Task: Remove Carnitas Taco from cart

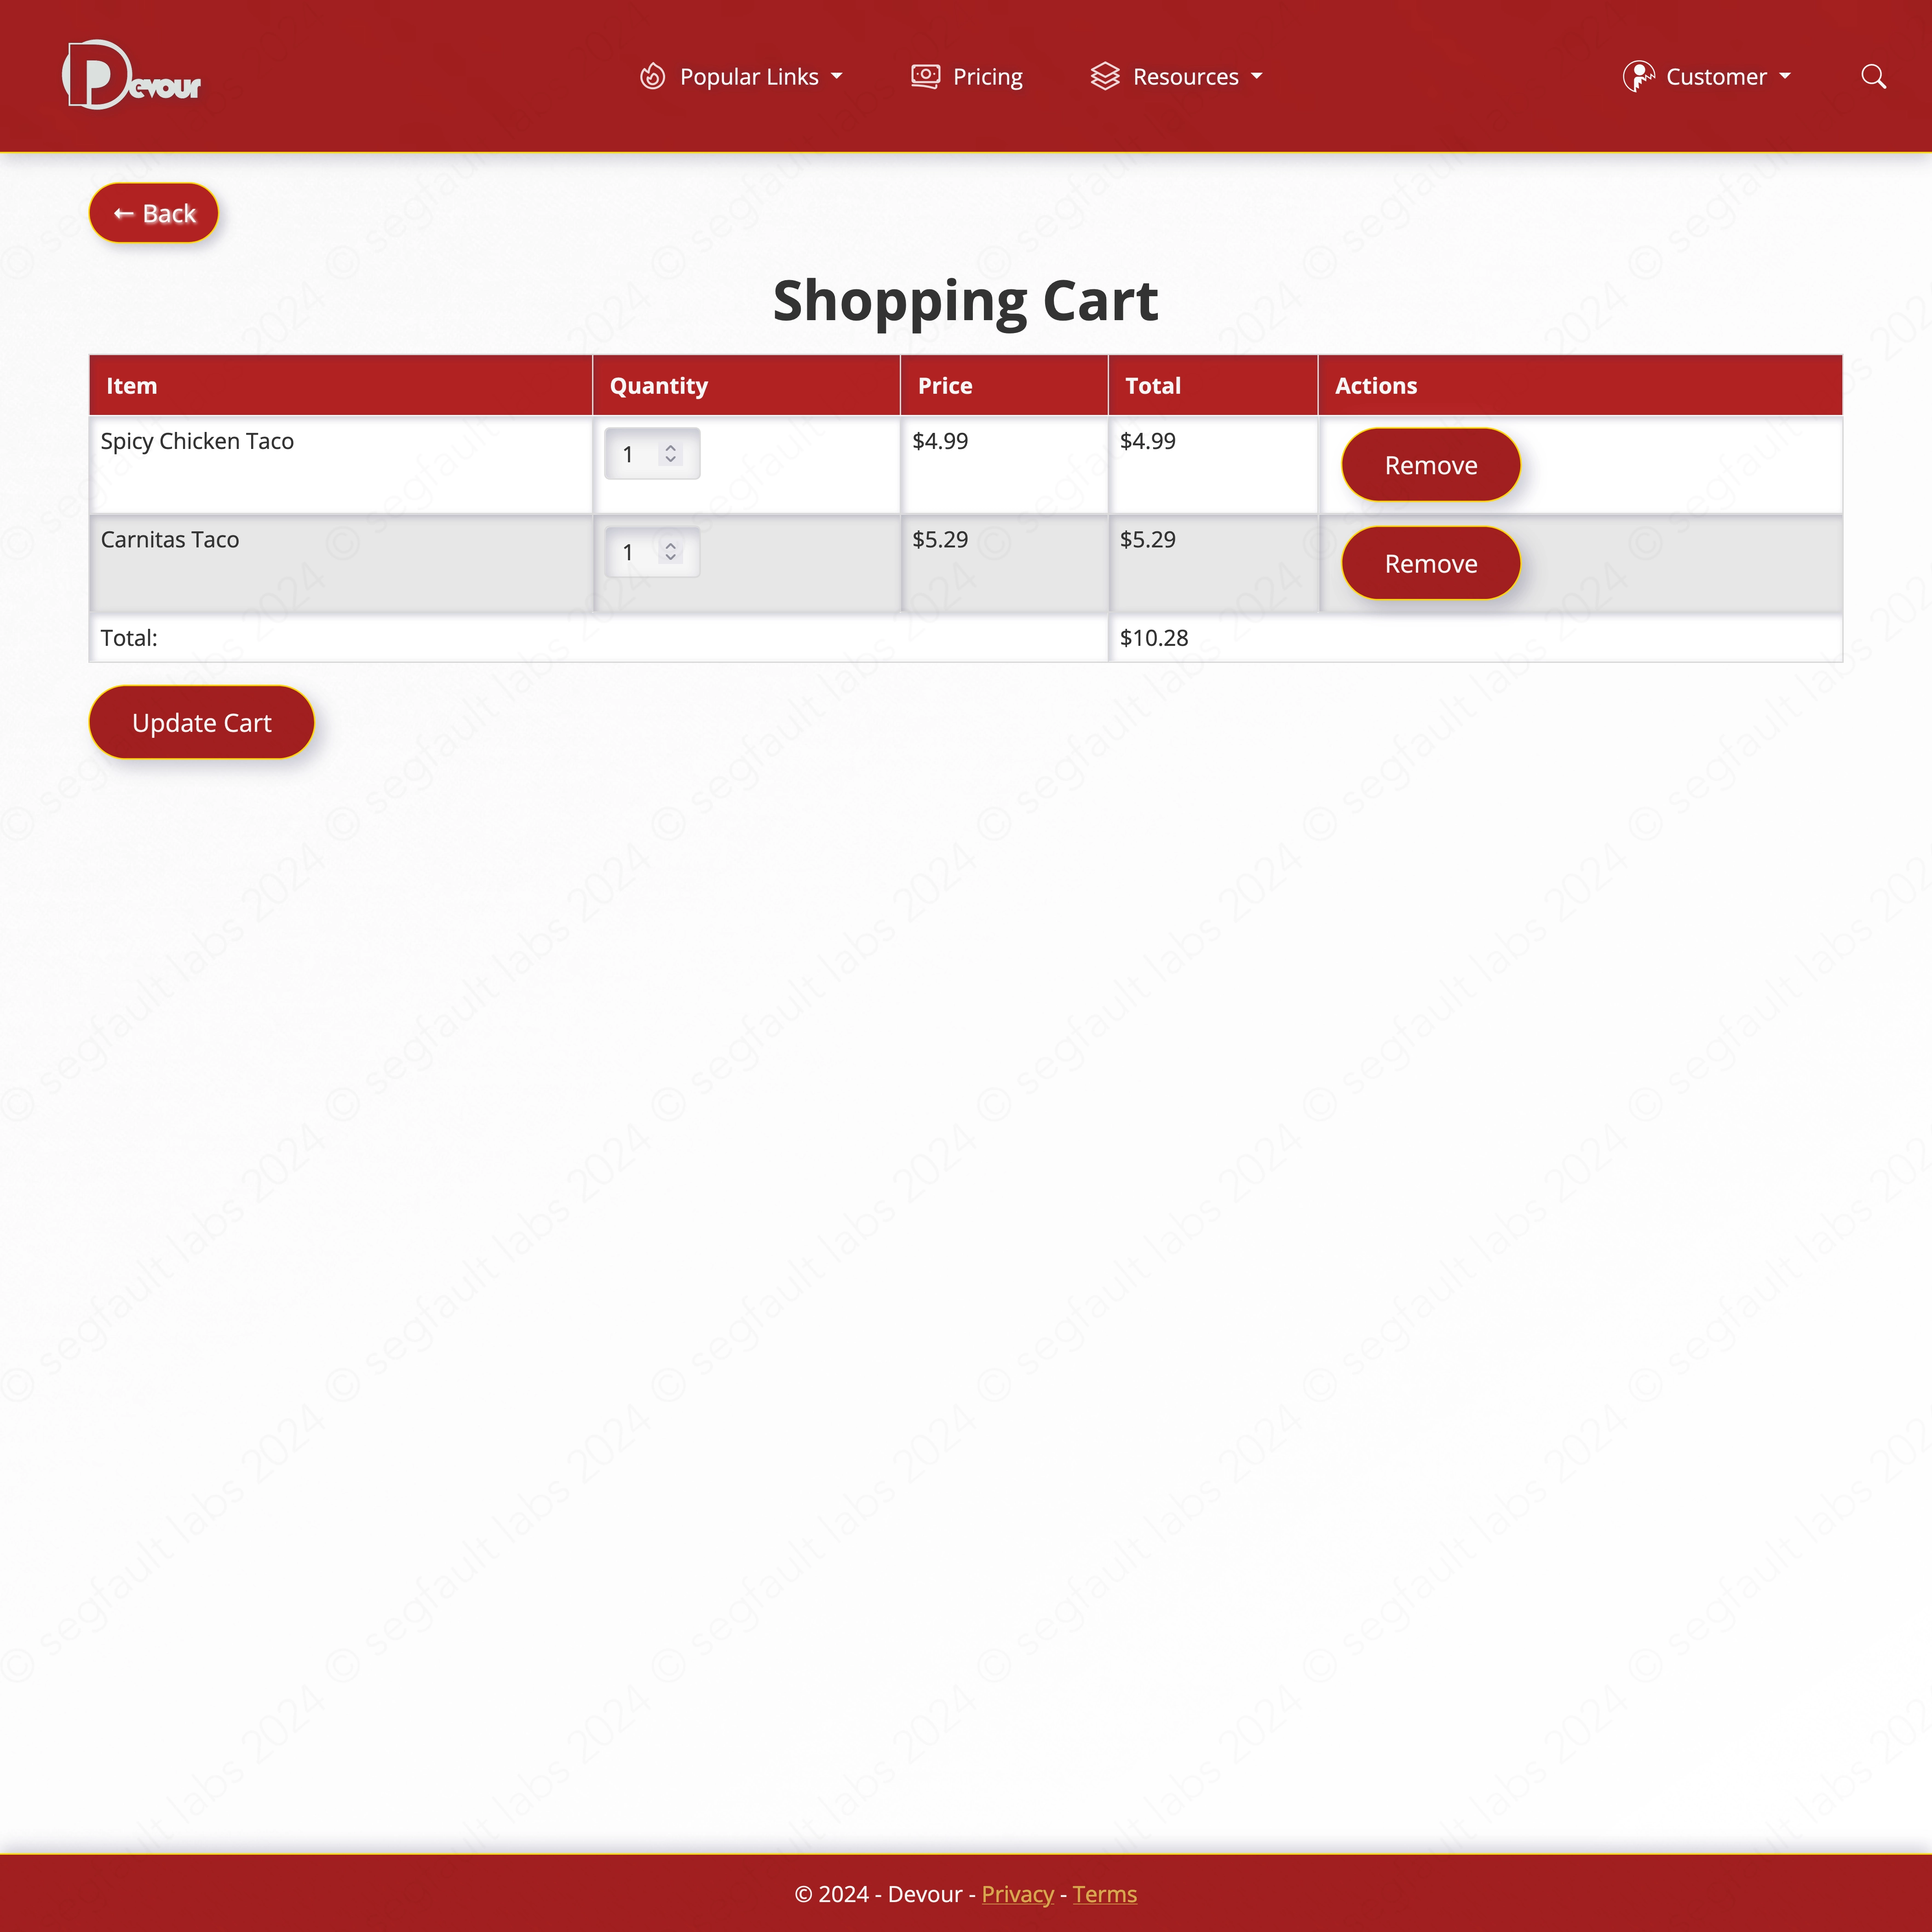Action: 1431,564
